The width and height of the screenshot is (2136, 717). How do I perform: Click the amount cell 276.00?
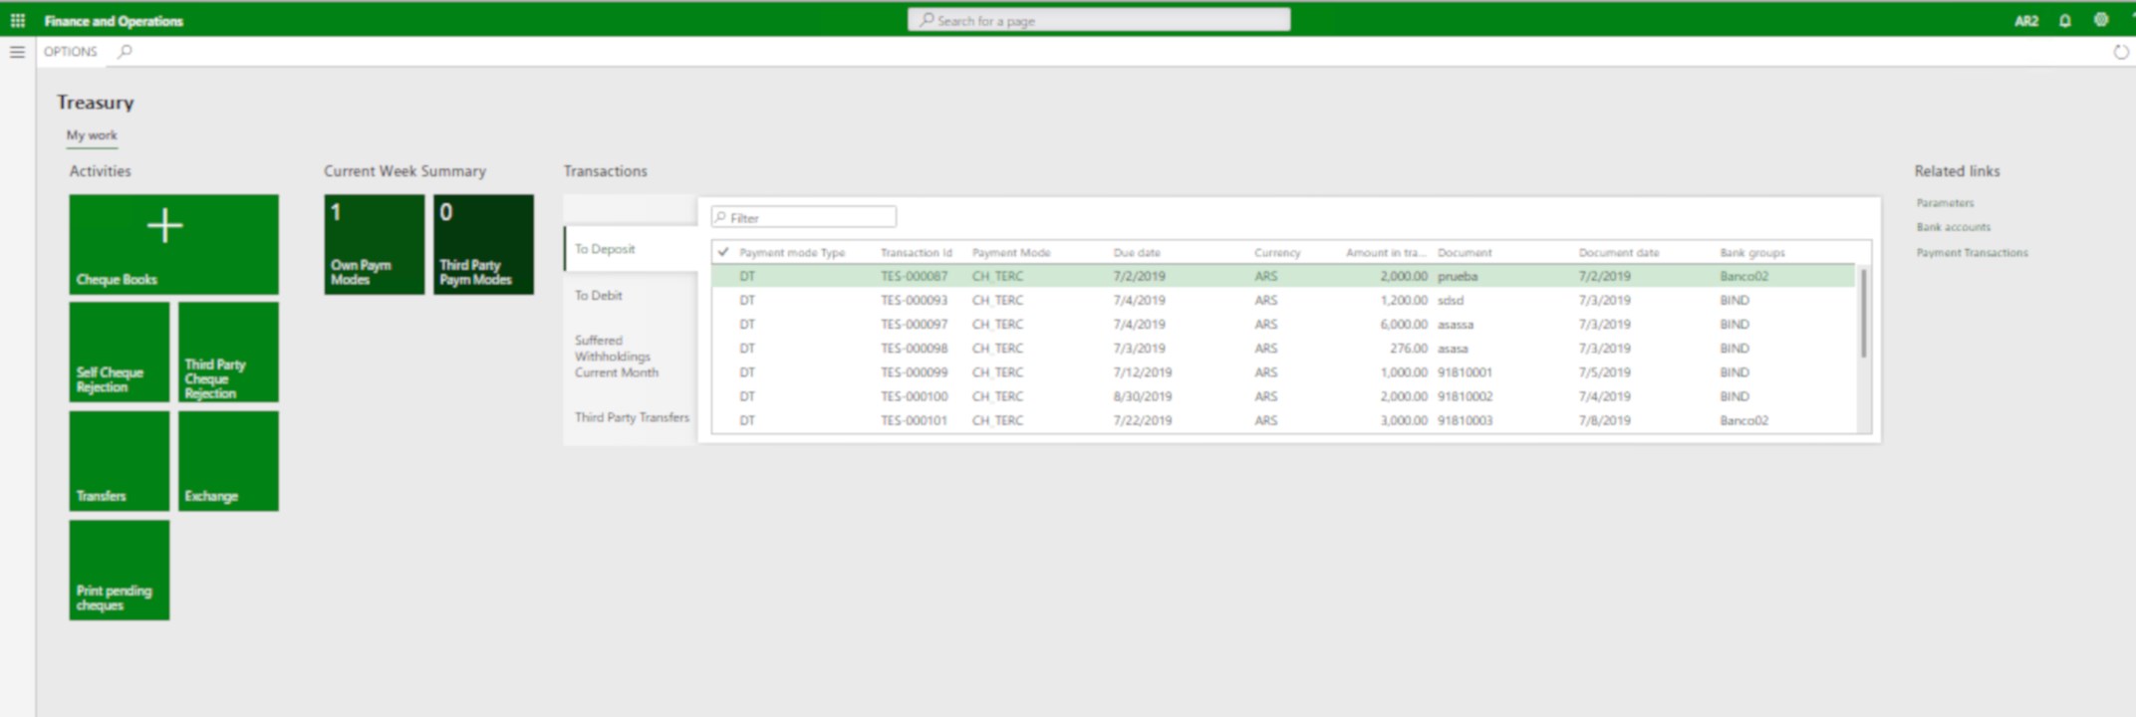tap(1409, 349)
